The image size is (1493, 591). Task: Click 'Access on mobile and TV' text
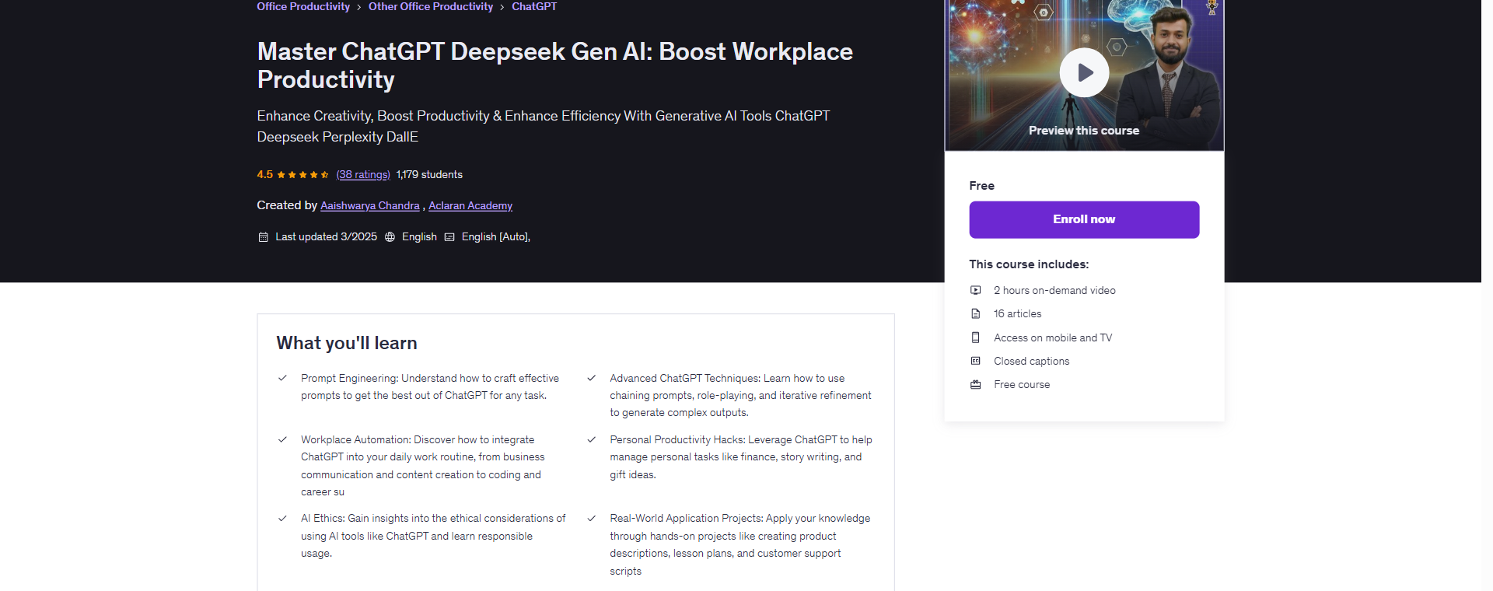[x=1053, y=337]
